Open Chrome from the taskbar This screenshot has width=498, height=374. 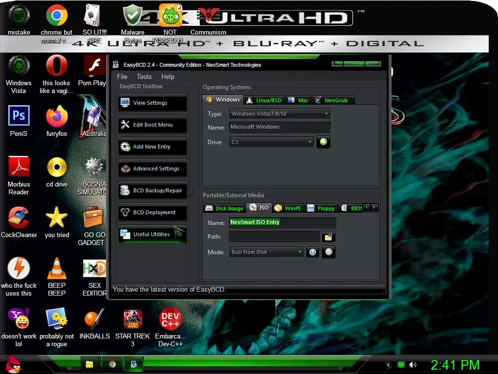pos(112,364)
